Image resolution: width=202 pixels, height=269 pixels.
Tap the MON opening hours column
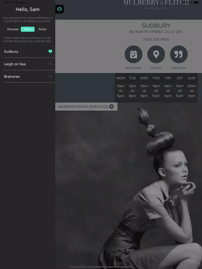pyautogui.click(x=121, y=87)
